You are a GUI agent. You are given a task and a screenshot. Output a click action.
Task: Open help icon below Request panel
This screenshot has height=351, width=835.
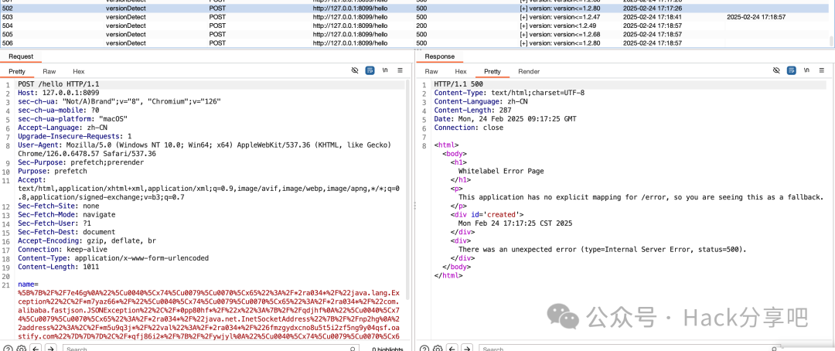click(x=7, y=349)
